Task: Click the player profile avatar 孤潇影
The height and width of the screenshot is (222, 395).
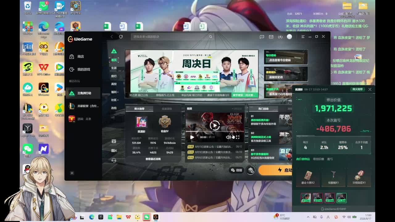Action: pos(141,122)
